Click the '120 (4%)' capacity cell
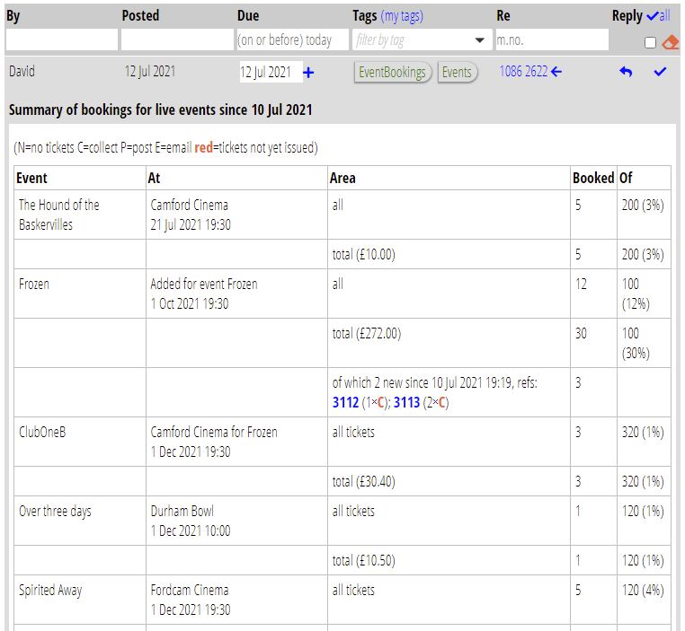 tap(644, 600)
